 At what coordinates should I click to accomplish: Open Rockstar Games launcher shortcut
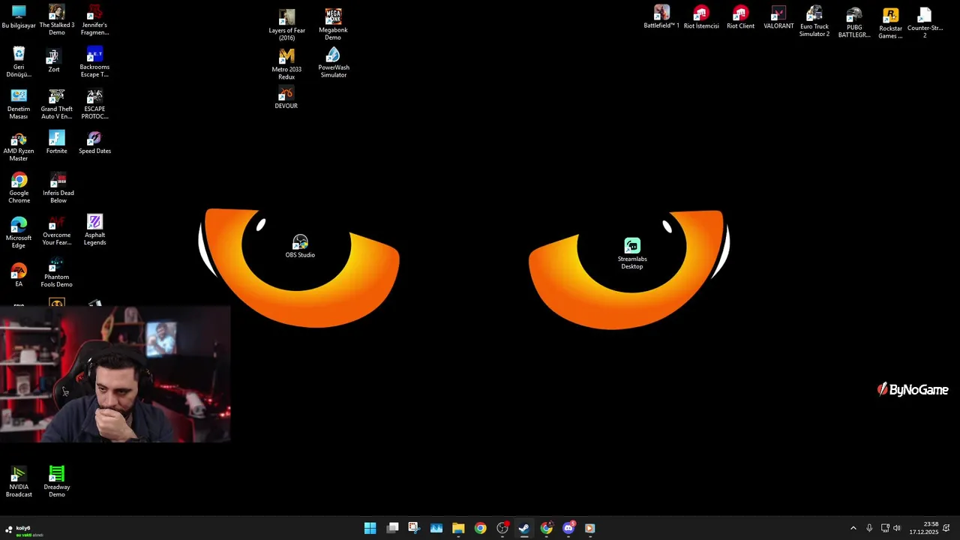tap(890, 23)
